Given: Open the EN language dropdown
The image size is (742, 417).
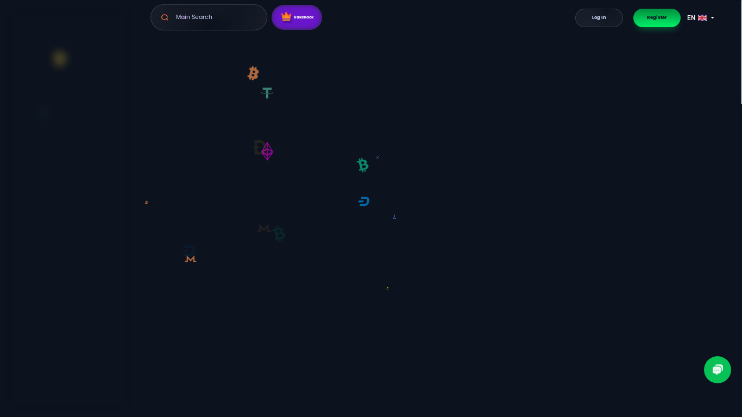Looking at the screenshot, I should (x=701, y=18).
